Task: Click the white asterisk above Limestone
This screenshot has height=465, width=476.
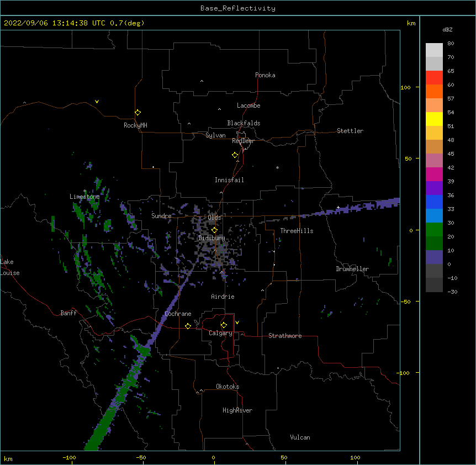Action: [84, 191]
